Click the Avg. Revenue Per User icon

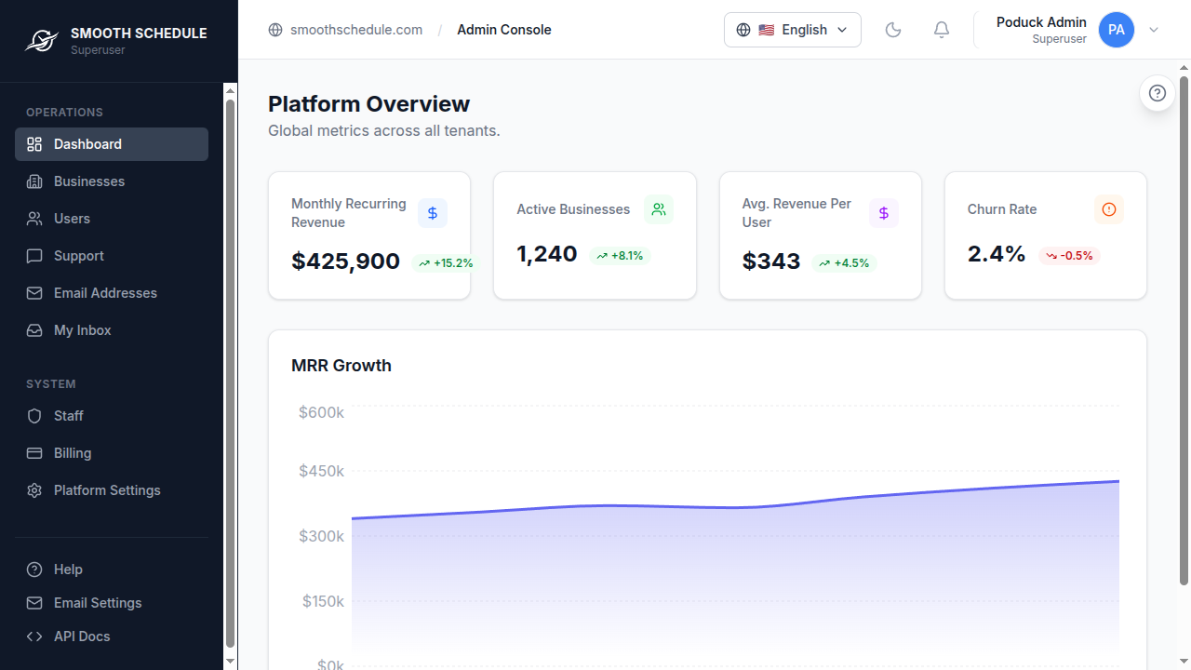click(884, 213)
